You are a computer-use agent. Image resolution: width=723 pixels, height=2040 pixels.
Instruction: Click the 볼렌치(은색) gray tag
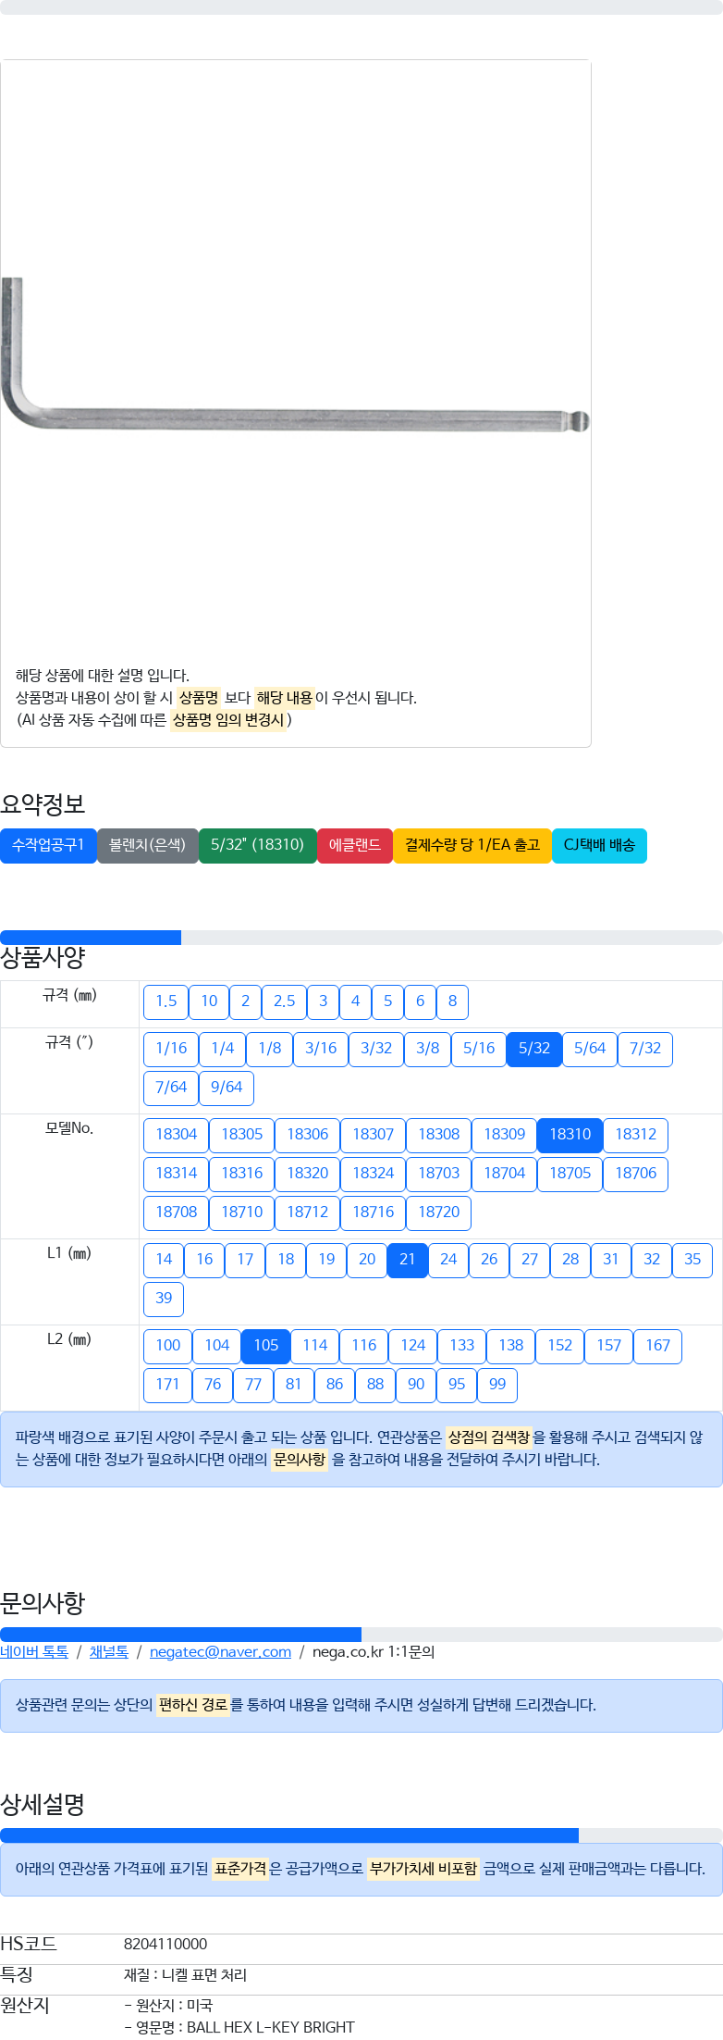click(148, 845)
